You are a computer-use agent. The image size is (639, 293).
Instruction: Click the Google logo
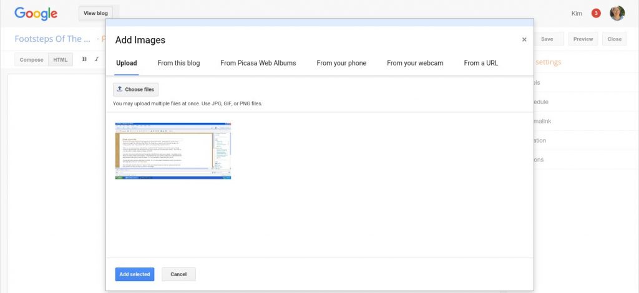pyautogui.click(x=36, y=14)
